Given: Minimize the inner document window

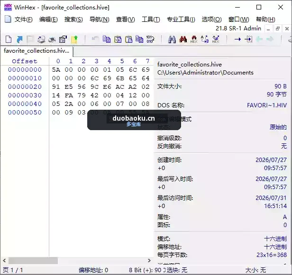Looking at the screenshot, I should tap(268, 28).
